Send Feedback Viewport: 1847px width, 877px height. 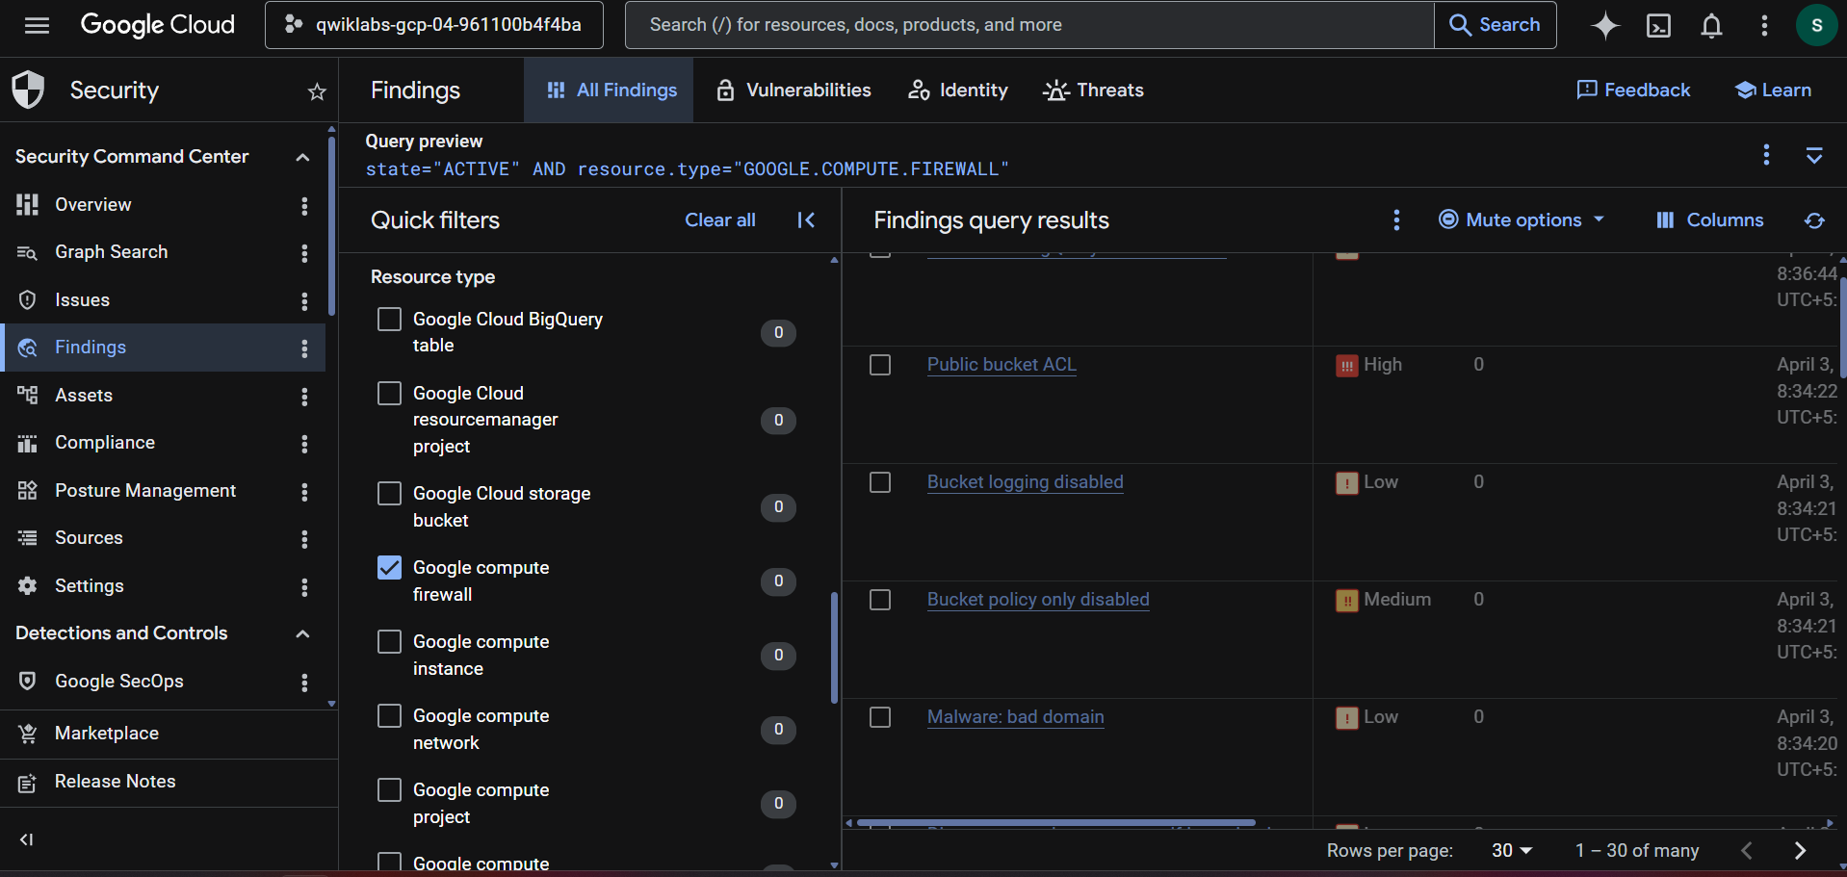(1633, 90)
